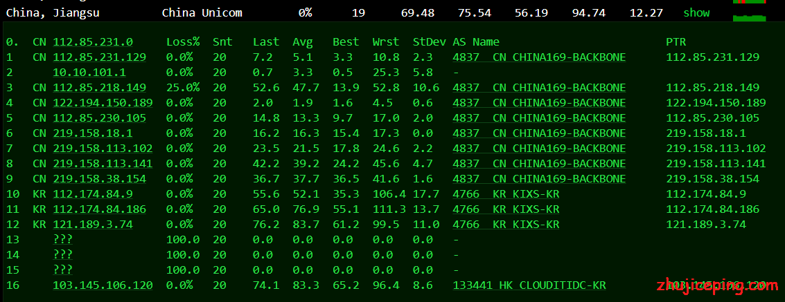Viewport: 785px width, 302px height.
Task: Open underlined hop 16 link 103.145.106.120
Action: click(103, 285)
